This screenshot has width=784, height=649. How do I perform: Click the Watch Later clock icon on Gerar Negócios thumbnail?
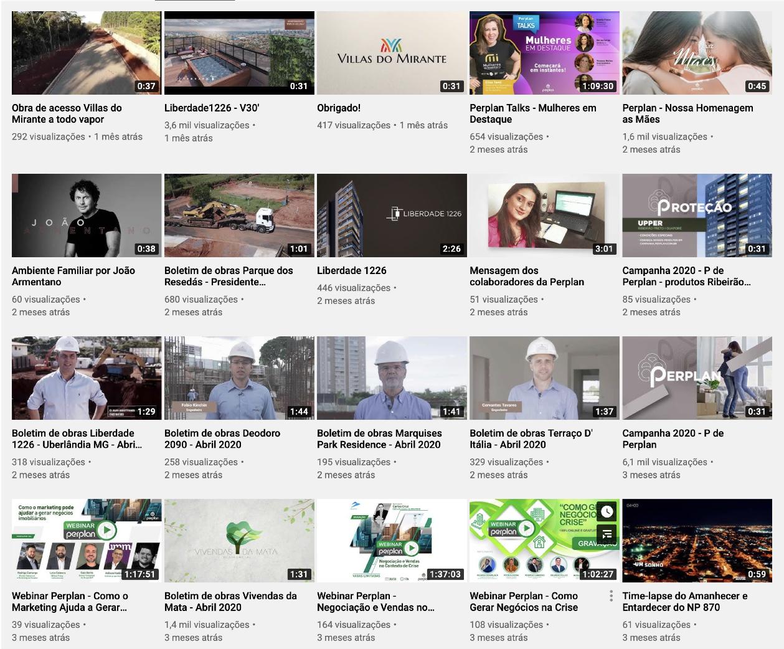click(x=607, y=511)
